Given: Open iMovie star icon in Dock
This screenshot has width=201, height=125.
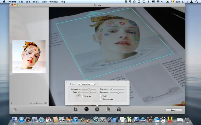Looking at the screenshot, I should point(82,120).
